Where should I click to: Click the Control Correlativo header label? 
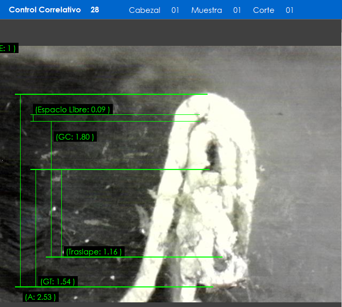tap(45, 10)
